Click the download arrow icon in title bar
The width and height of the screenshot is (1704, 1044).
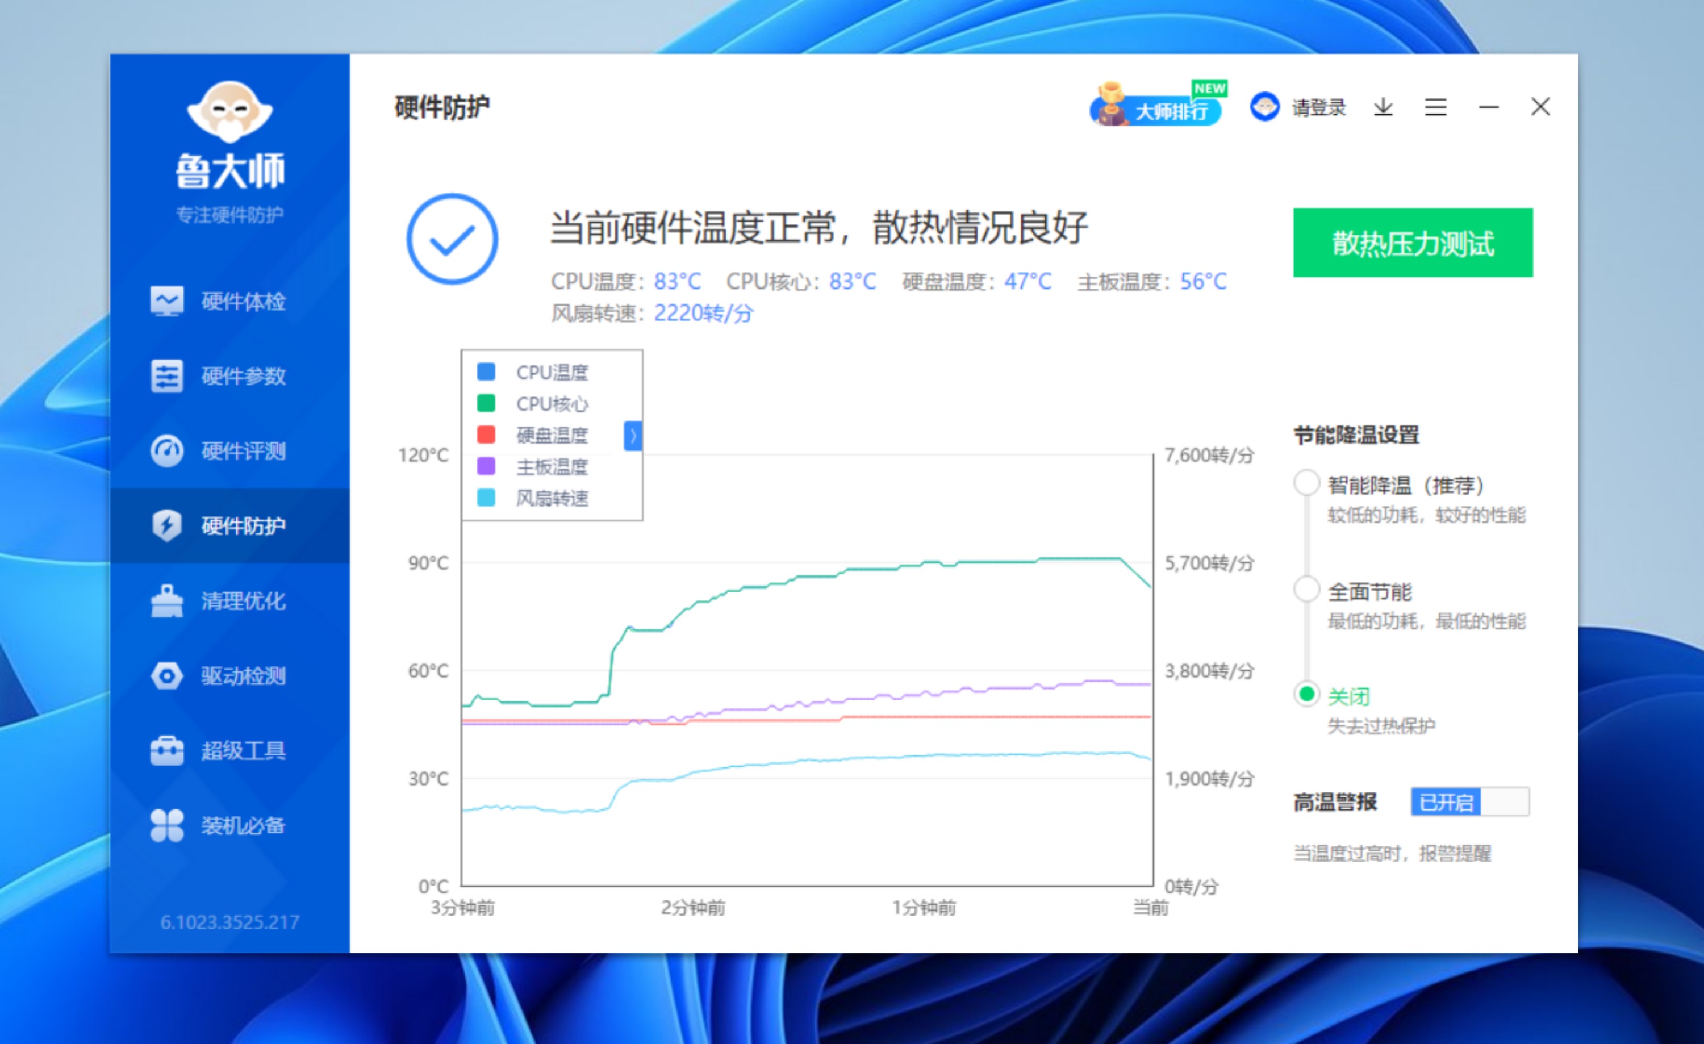click(1383, 107)
